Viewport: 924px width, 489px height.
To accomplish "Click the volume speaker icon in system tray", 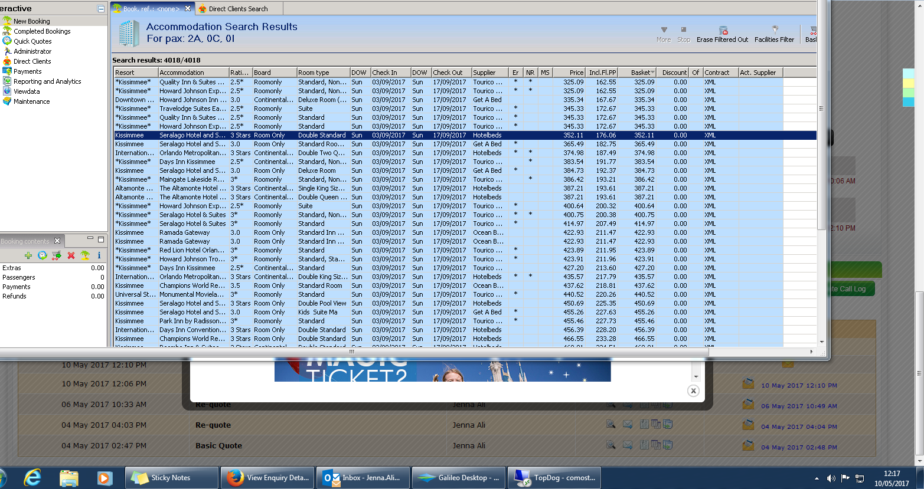I will (x=831, y=478).
